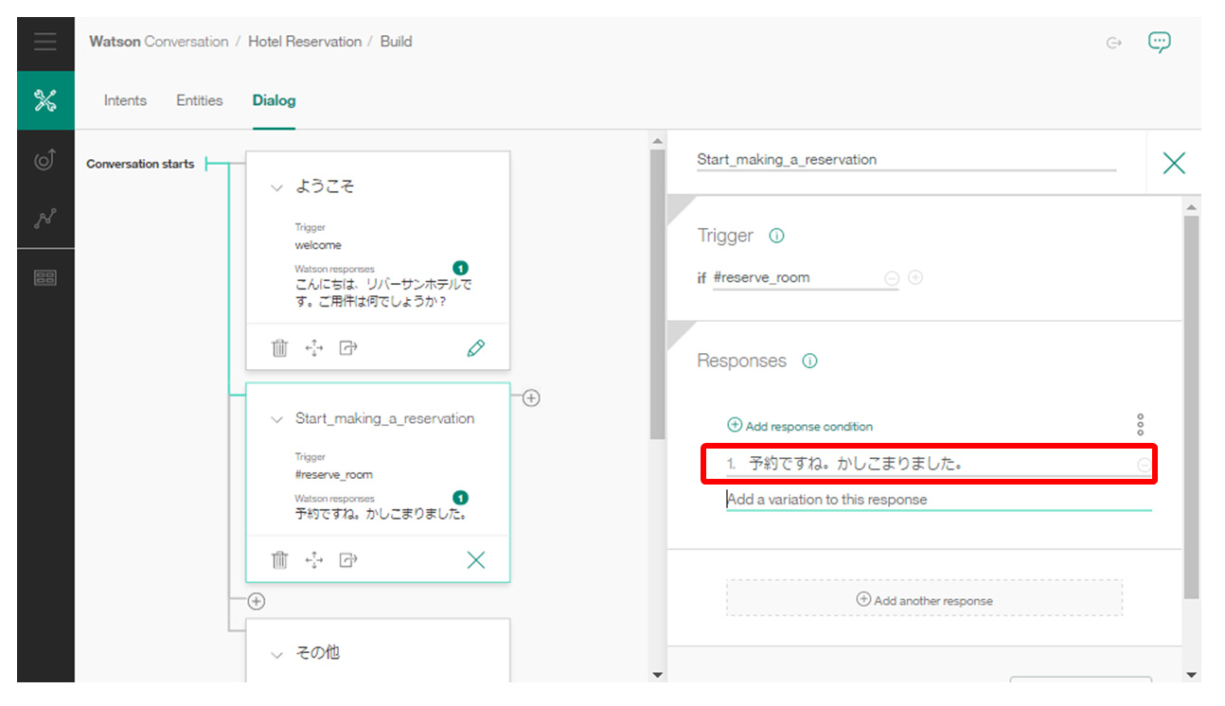Collapse the ようこそ node chevron
Image resolution: width=1225 pixels, height=706 pixels.
(x=276, y=187)
